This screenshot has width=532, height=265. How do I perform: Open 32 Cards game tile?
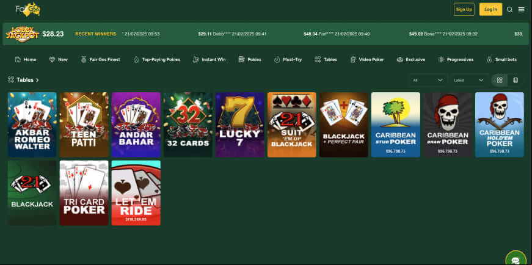[x=188, y=125]
